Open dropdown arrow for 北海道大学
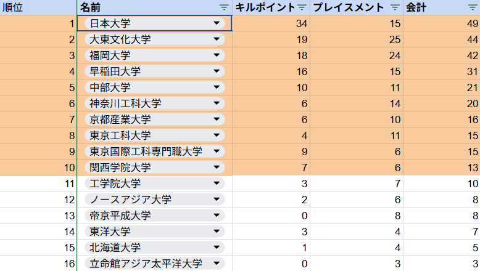The width and height of the screenshot is (480, 271). (217, 248)
